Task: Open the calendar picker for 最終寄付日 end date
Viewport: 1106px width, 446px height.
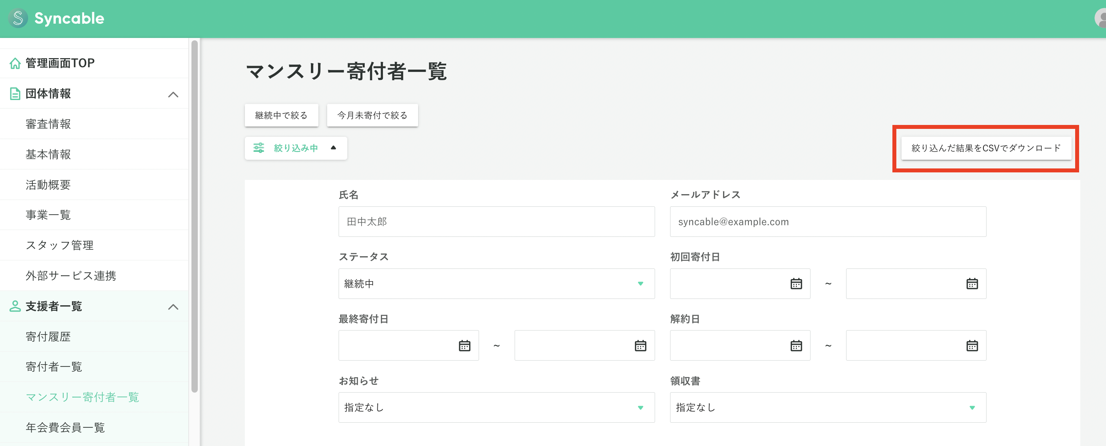Action: tap(640, 345)
